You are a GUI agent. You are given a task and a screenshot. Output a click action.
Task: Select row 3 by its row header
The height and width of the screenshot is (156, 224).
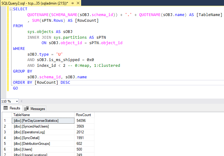tap(7, 132)
